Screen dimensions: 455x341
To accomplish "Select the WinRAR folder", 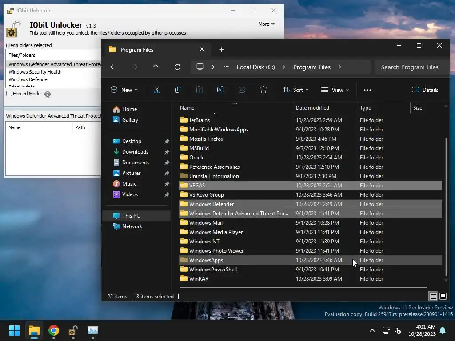I will click(x=311, y=279).
